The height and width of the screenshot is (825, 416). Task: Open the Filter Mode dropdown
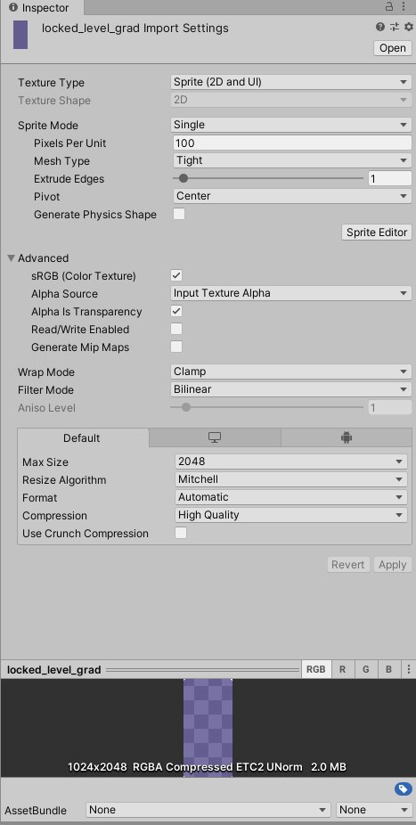(x=290, y=389)
